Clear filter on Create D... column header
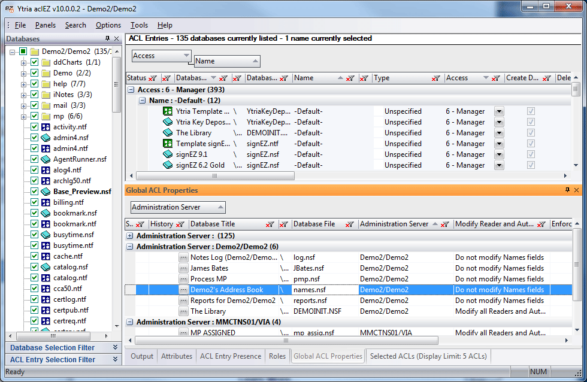 coord(546,78)
